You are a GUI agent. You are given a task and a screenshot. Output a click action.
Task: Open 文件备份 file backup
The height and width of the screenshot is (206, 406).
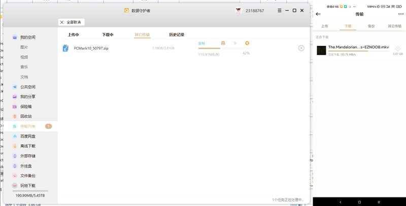[28, 176]
